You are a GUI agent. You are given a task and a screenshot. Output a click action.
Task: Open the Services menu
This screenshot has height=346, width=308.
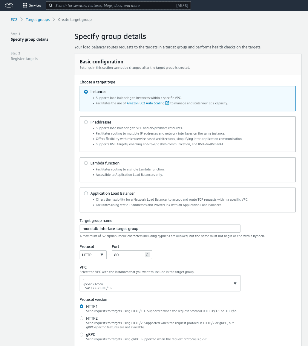[x=32, y=5]
